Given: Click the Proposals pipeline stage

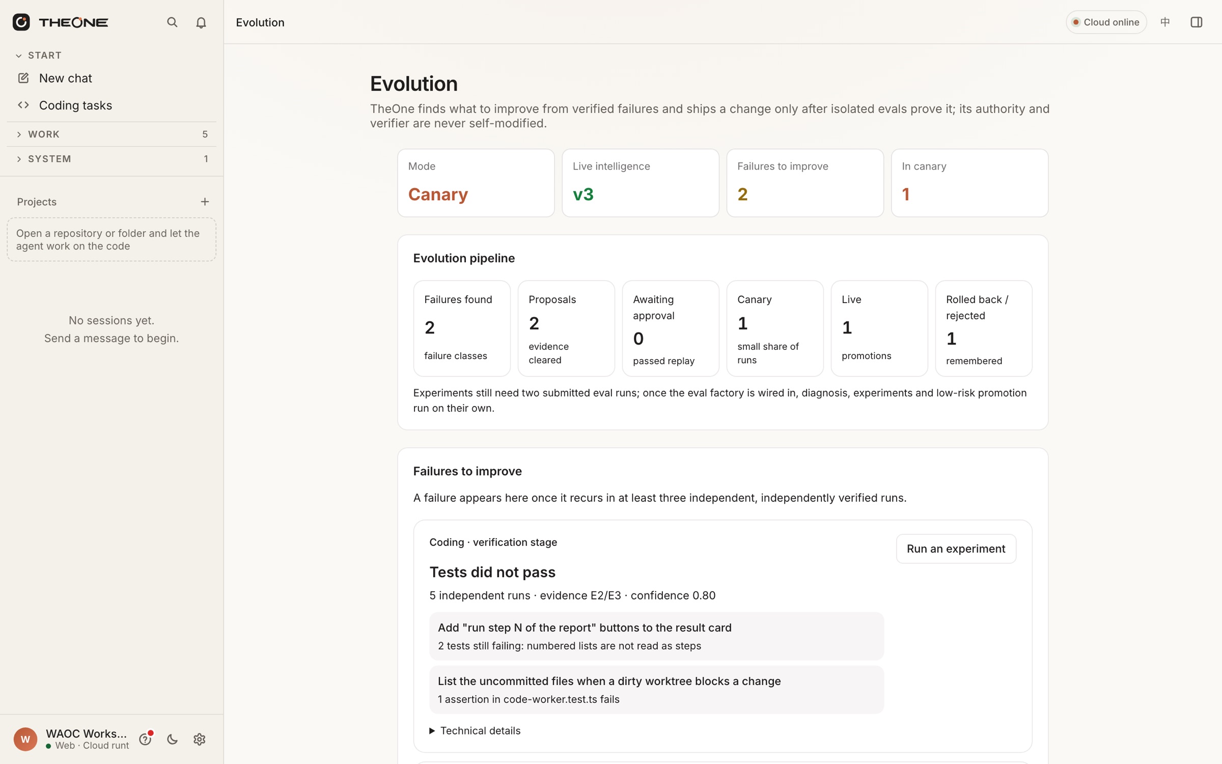Looking at the screenshot, I should (x=566, y=329).
